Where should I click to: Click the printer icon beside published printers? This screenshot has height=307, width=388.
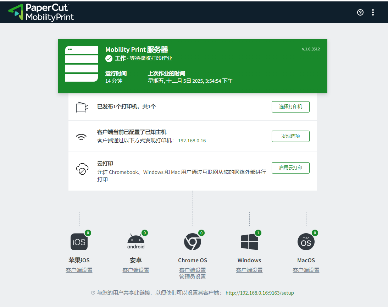[x=82, y=107]
